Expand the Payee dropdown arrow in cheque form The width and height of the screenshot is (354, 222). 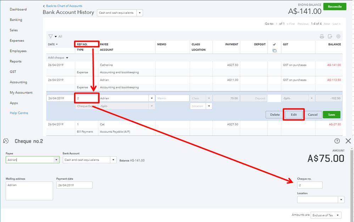coord(56,160)
